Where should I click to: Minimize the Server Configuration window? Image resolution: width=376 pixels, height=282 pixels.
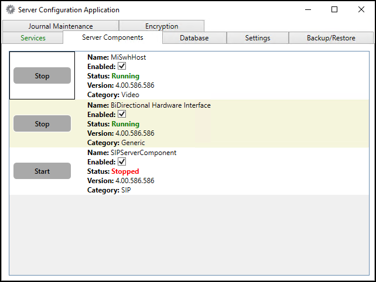307,9
